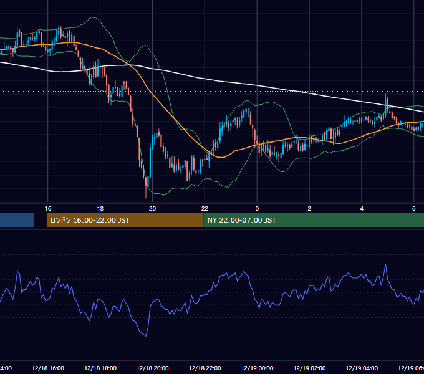Select hour label 16 on price chart axis
The image size is (424, 374).
(x=48, y=209)
